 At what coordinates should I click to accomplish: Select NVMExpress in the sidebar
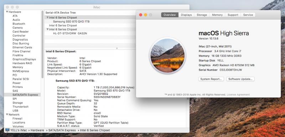tap(21, 71)
